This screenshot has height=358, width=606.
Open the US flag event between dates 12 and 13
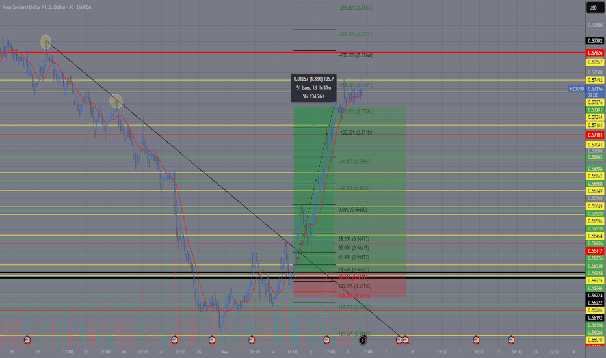[x=511, y=340]
